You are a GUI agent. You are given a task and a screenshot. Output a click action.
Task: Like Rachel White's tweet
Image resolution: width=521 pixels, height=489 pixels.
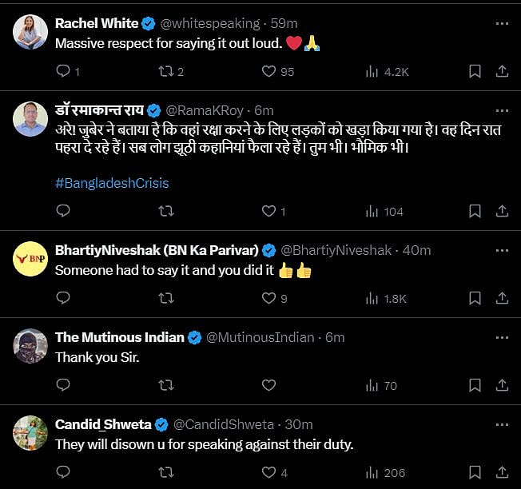click(269, 72)
